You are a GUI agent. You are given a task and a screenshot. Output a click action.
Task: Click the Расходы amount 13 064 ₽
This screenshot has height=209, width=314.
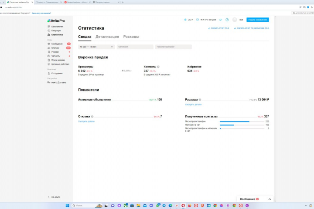(263, 100)
